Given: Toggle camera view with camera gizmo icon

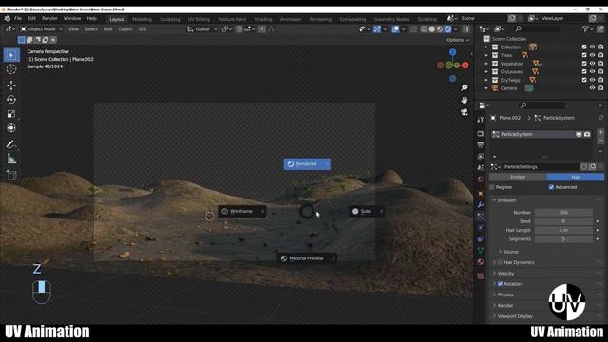Looking at the screenshot, I should pos(465,112).
